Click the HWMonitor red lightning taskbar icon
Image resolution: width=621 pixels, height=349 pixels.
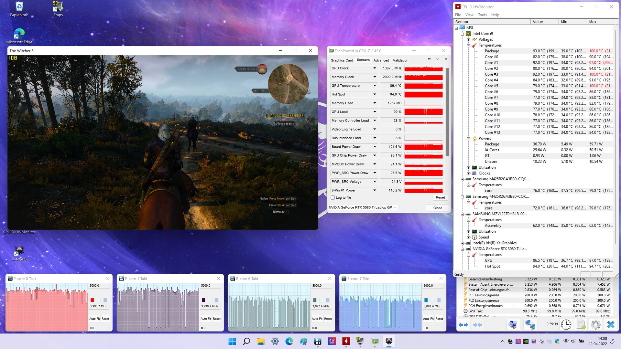click(x=346, y=341)
